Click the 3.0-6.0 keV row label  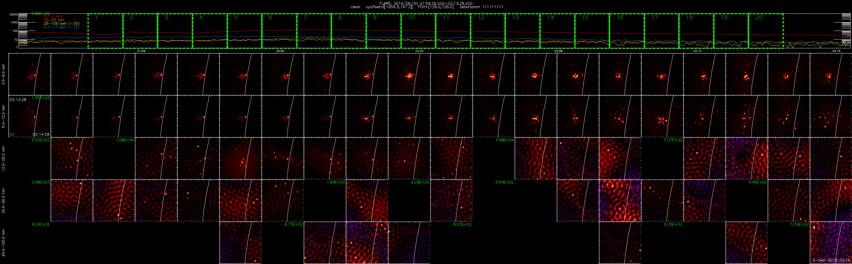coord(3,74)
